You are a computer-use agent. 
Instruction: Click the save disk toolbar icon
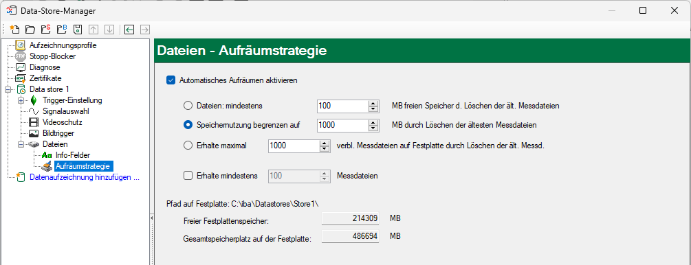click(78, 30)
